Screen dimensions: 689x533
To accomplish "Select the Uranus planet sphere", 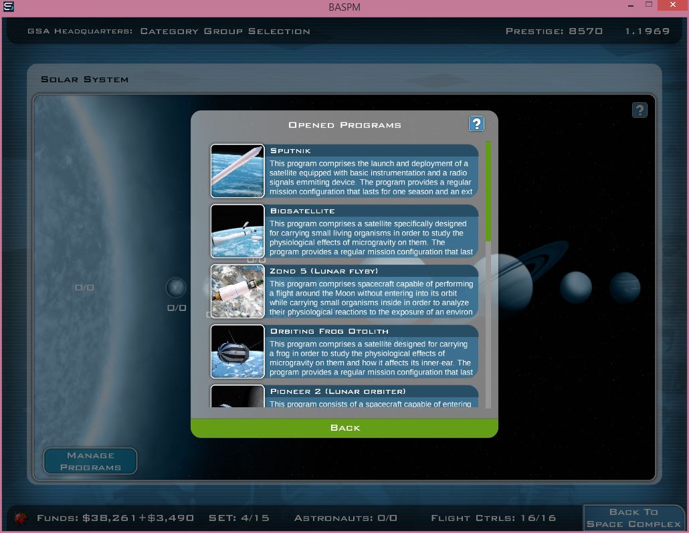I will [576, 288].
